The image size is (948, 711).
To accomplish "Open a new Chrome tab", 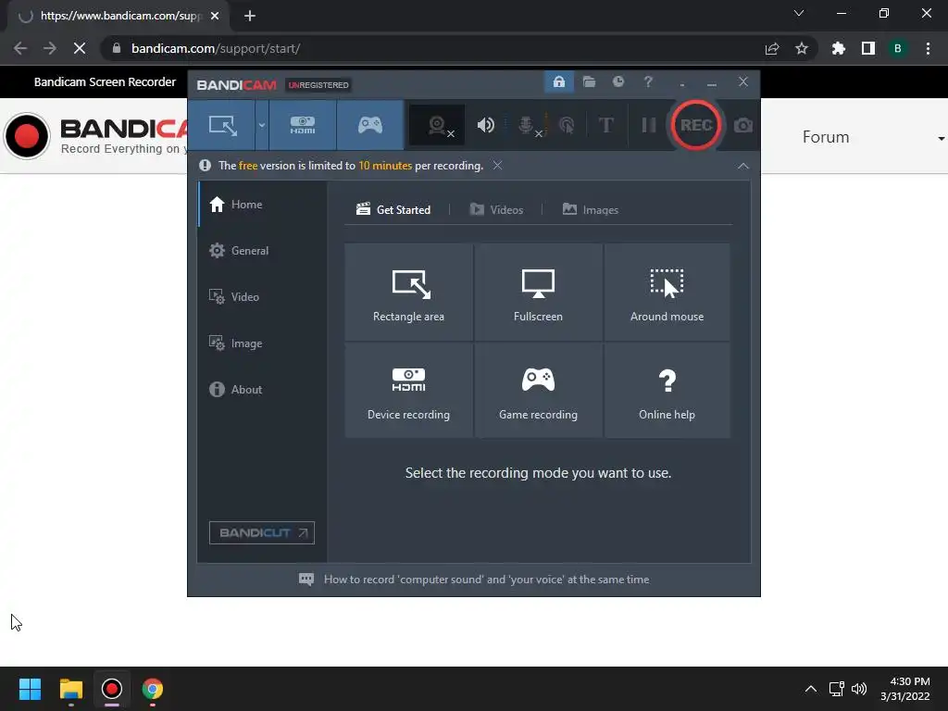I will [x=250, y=16].
